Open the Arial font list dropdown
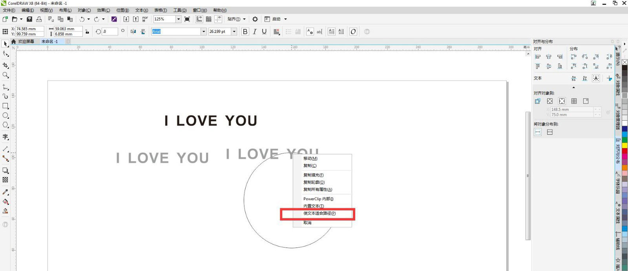 (203, 32)
